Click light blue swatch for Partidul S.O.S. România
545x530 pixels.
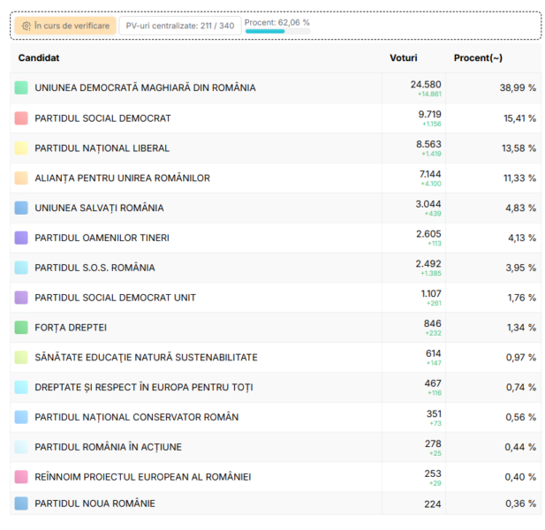click(21, 268)
